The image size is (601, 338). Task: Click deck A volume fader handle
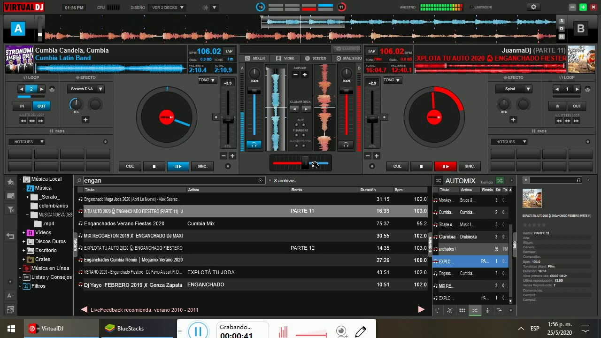coord(254,91)
